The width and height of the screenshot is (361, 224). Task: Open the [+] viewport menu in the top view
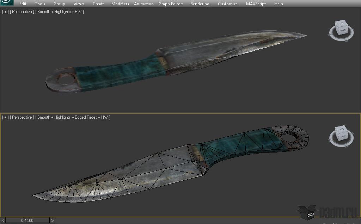[x=5, y=12]
